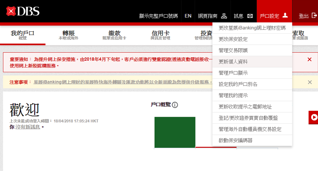Click the DBS logo
The height and width of the screenshot is (171, 318).
pos(23,11)
